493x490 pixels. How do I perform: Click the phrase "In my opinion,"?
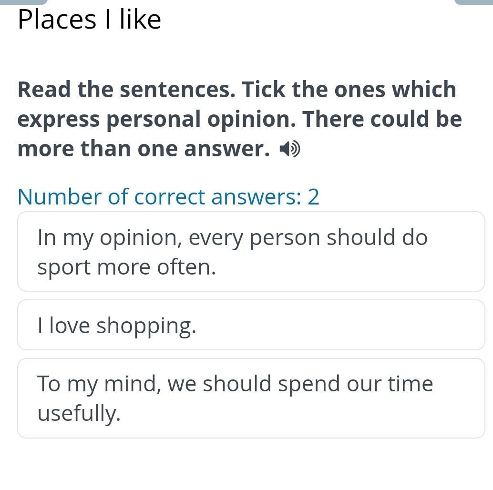pyautogui.click(x=110, y=238)
